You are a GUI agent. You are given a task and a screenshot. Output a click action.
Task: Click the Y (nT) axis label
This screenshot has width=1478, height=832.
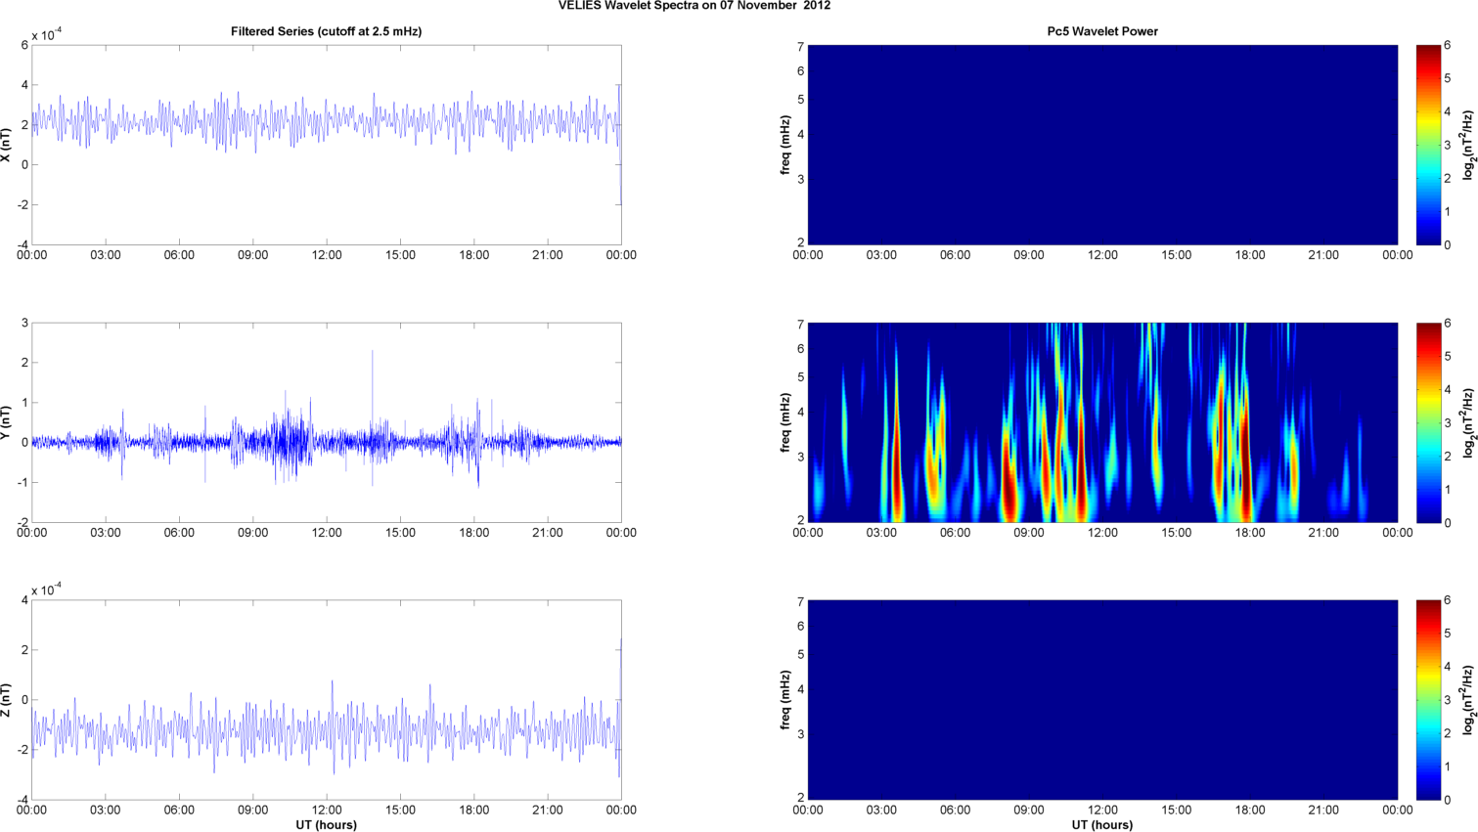(x=6, y=422)
